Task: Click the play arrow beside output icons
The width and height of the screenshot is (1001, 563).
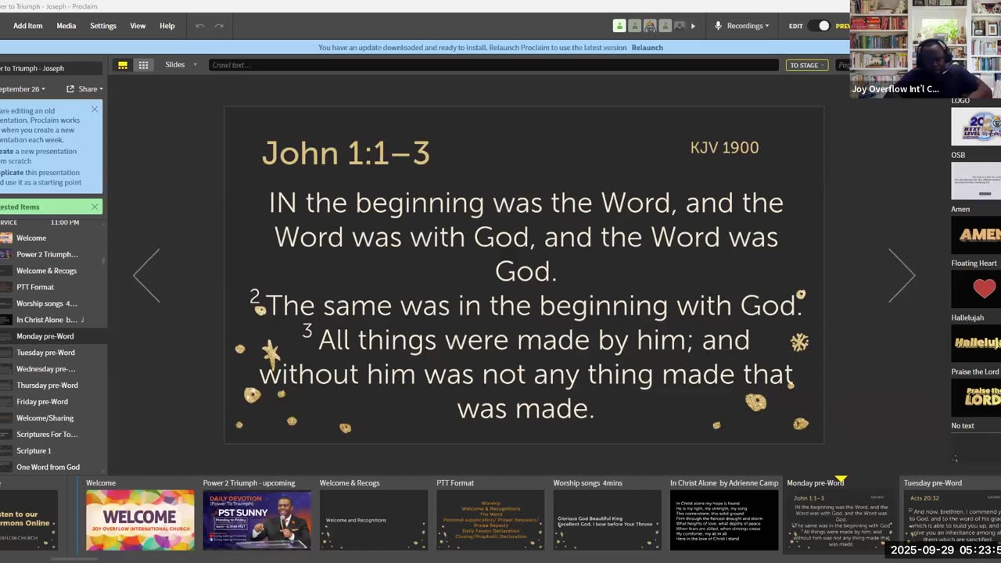Action: (x=693, y=26)
